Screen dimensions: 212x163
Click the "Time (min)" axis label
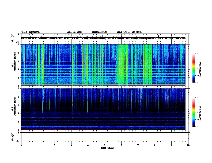click(107, 148)
